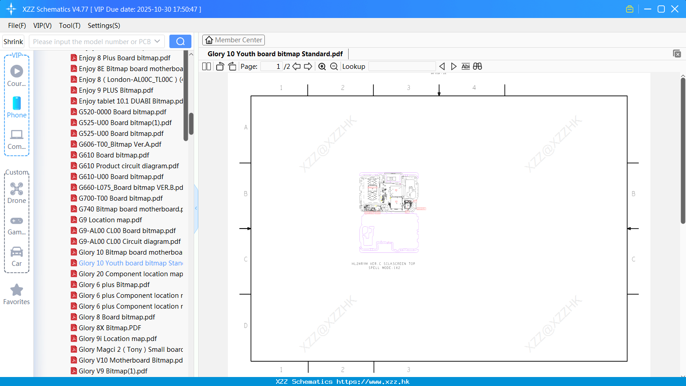Image resolution: width=686 pixels, height=386 pixels.
Task: Close the open PDF tab icon
Action: click(677, 54)
